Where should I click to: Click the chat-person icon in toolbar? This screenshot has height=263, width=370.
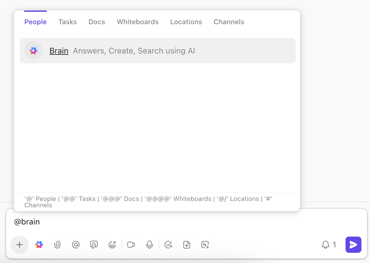point(94,245)
